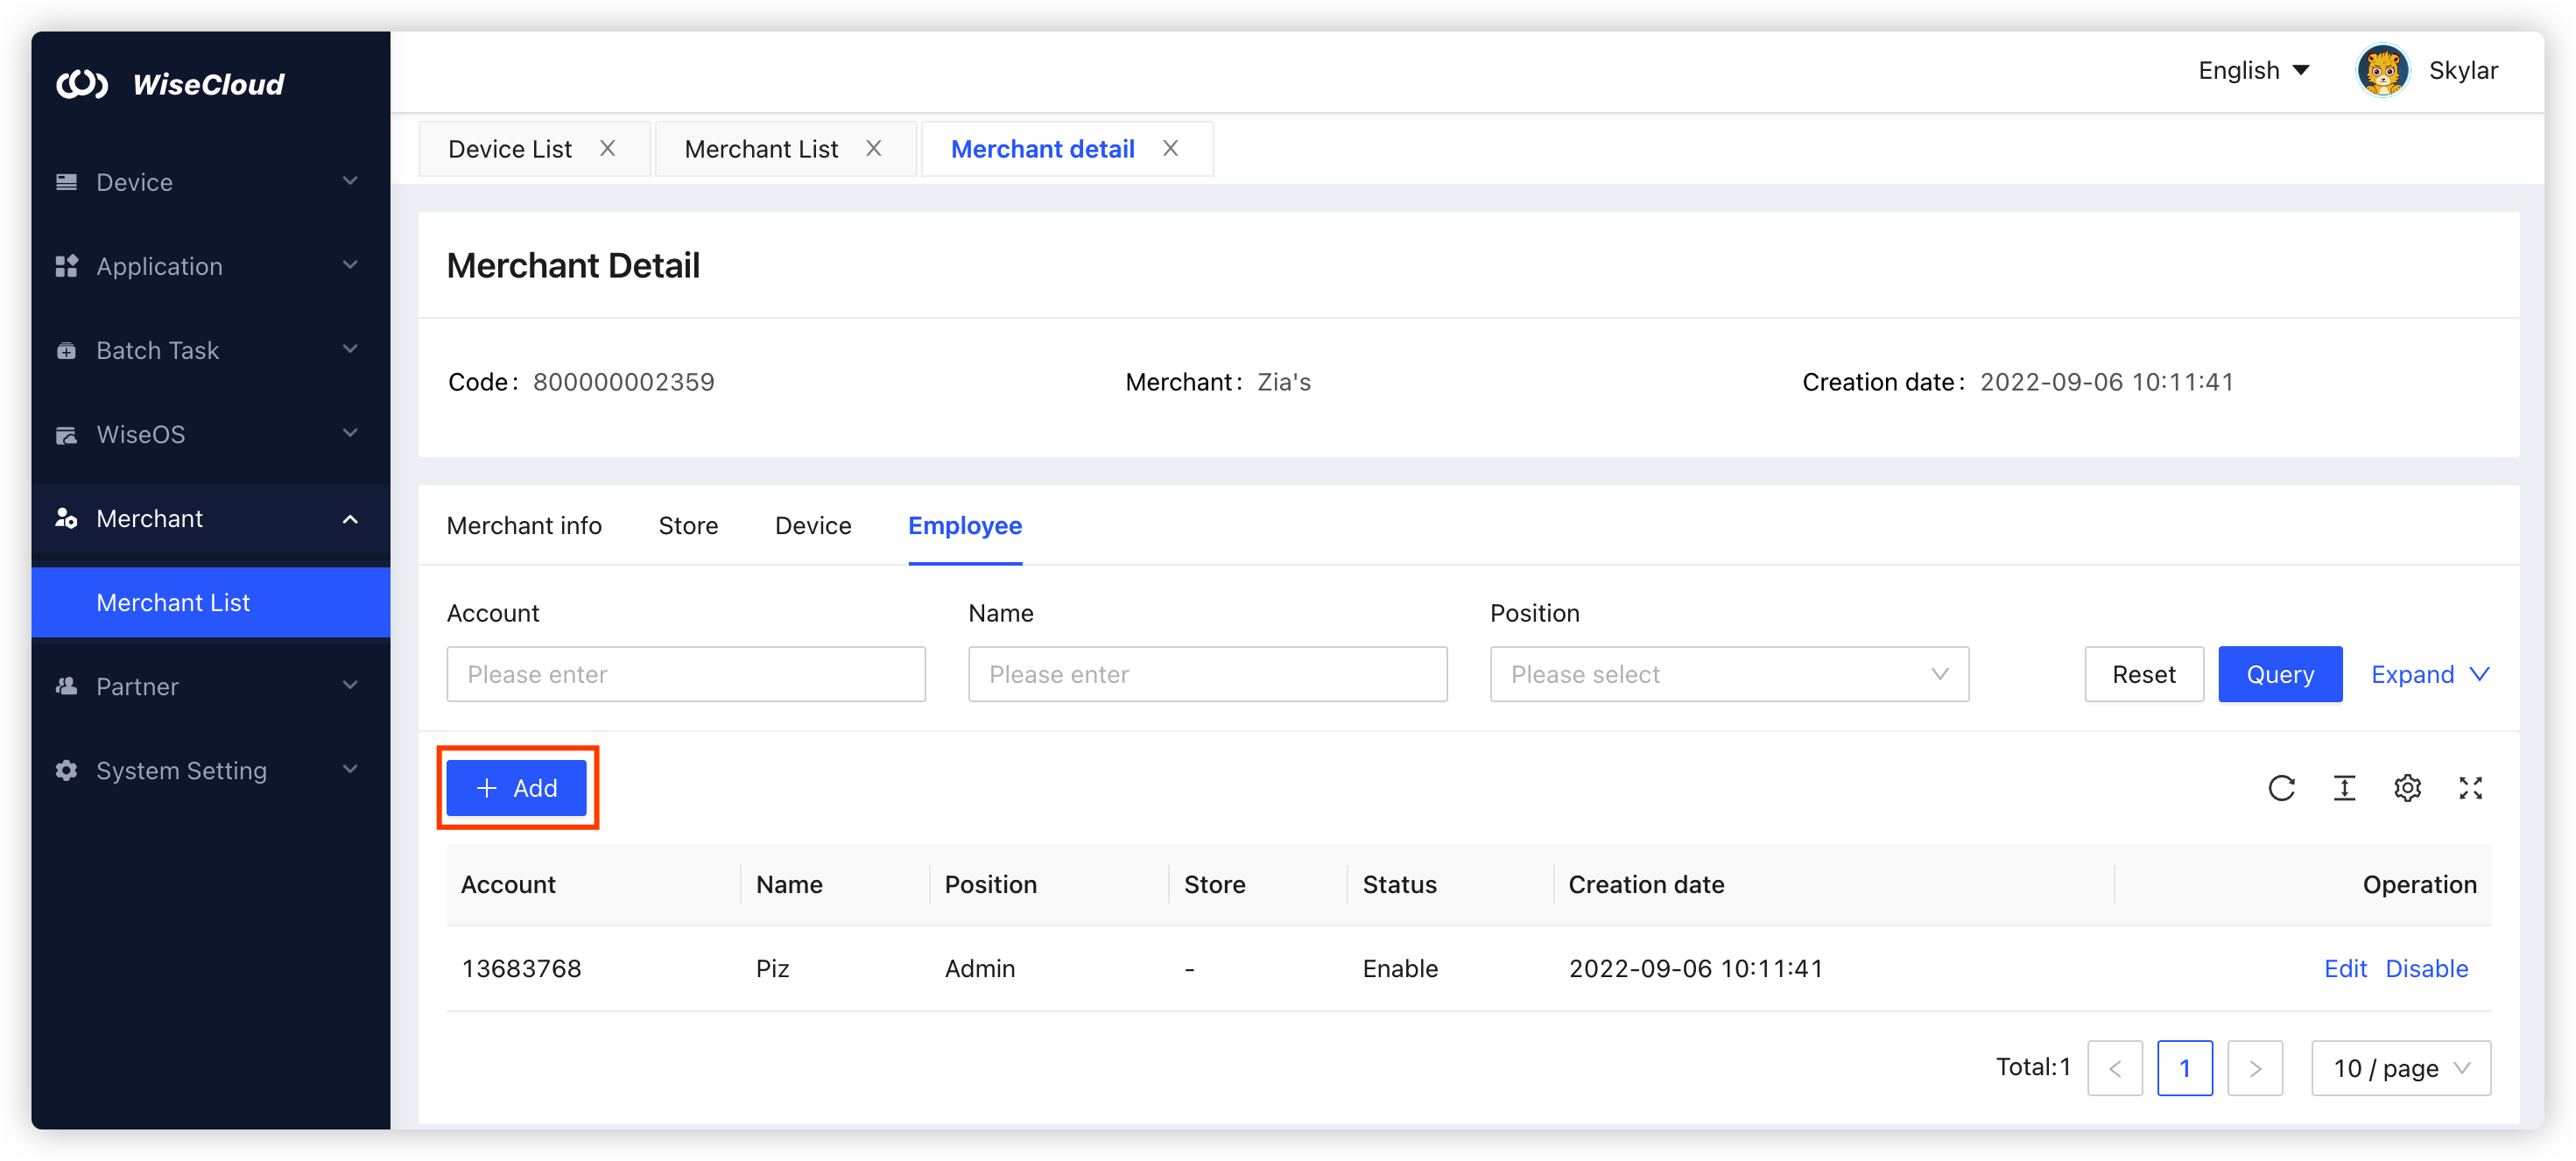Click the Disable link for Piz
This screenshot has width=2576, height=1161.
(x=2426, y=968)
